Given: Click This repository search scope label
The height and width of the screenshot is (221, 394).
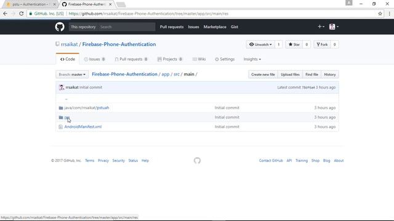Looking at the screenshot, I should pos(83,27).
